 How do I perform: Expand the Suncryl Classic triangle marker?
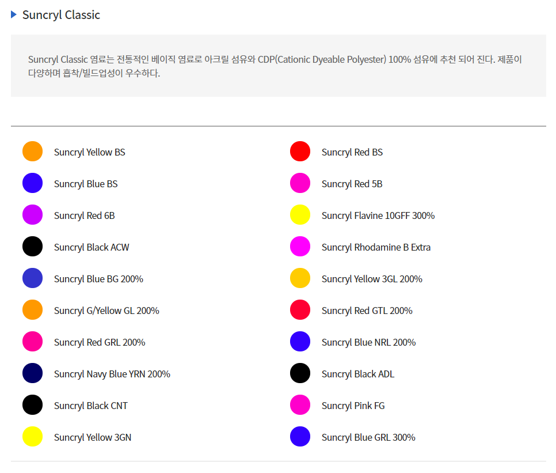tap(14, 15)
